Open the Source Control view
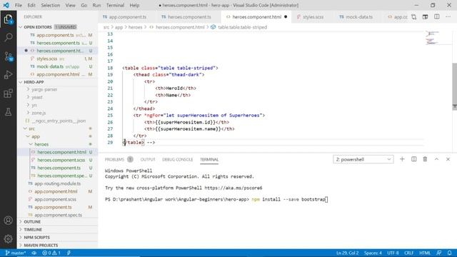The width and height of the screenshot is (457, 257). (x=8, y=56)
